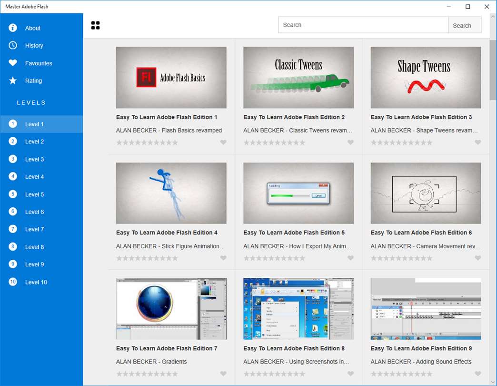
Task: Open the desktop screenshots thumbnail of Edition 8
Action: (298, 309)
